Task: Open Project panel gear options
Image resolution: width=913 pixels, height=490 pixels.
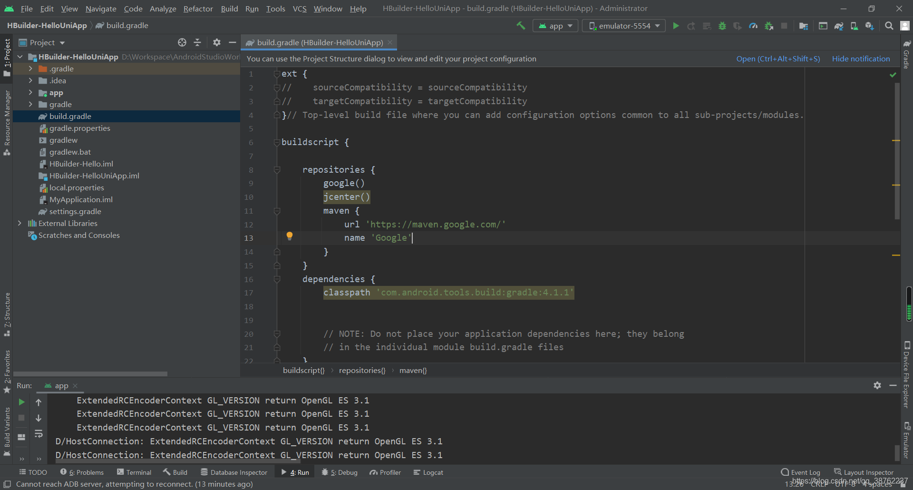Action: coord(217,42)
